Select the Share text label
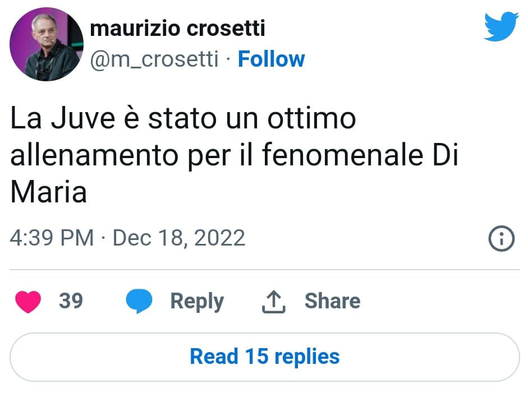The width and height of the screenshot is (528, 393). pyautogui.click(x=332, y=301)
